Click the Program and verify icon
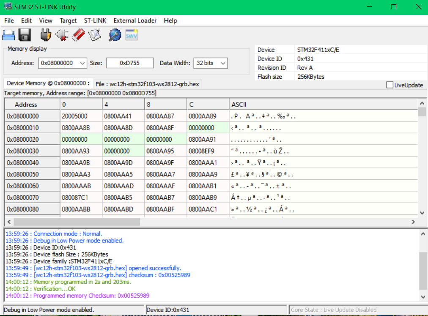Image resolution: width=428 pixels, height=316 pixels. pyautogui.click(x=95, y=35)
